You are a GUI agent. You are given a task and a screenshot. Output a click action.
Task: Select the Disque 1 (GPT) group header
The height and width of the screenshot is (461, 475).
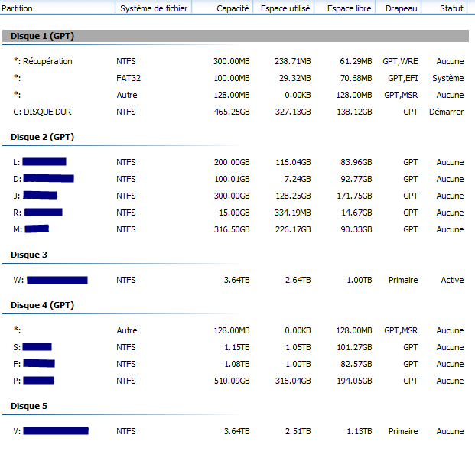[x=42, y=36]
